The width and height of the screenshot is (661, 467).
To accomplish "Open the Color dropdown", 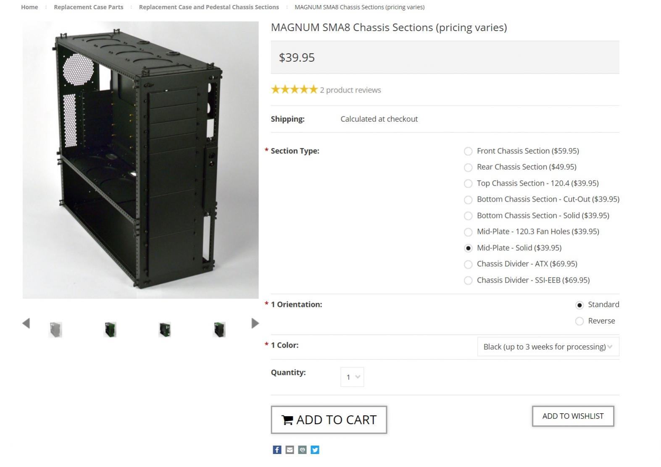I will click(x=548, y=347).
